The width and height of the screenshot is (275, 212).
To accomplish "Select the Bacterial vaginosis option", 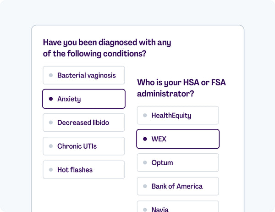I will tap(84, 75).
